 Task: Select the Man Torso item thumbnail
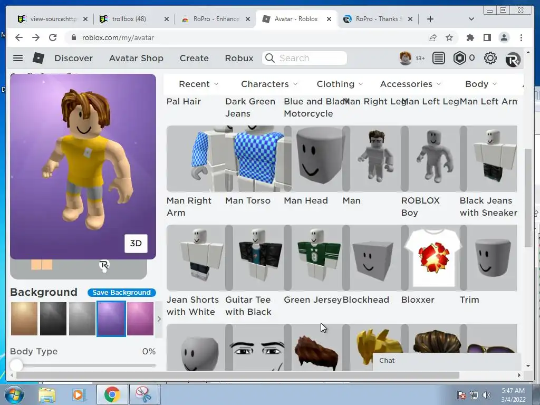click(258, 158)
